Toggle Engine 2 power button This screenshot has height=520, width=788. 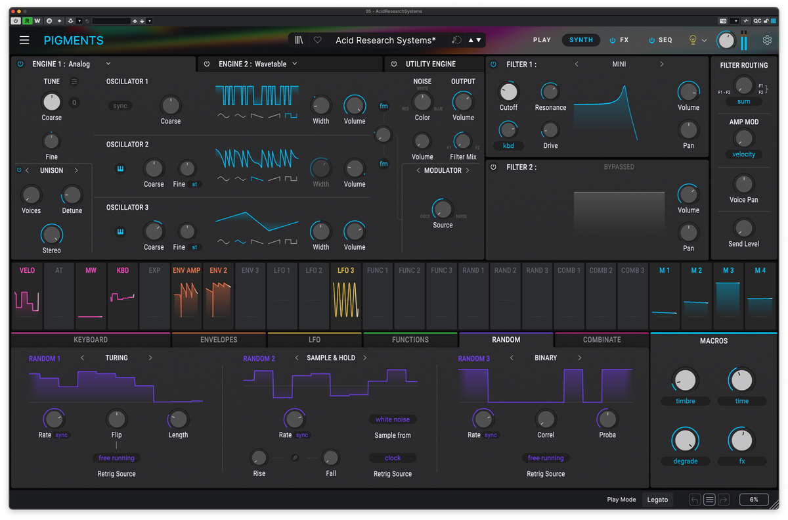207,64
